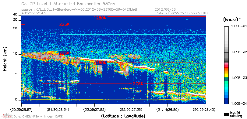Click the '(51.14;26.85)' coordinate label
247x119 pixels.
[168, 109]
